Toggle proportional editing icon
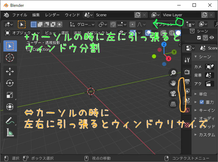The image size is (218, 162). click(132, 25)
